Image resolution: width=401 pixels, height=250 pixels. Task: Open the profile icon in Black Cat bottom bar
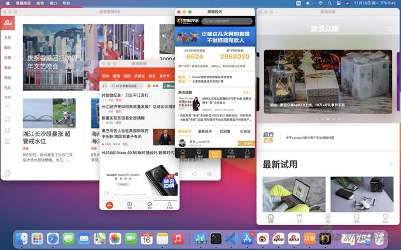pos(247,153)
